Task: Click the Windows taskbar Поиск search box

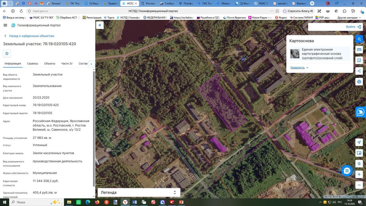Action: click(37, 202)
